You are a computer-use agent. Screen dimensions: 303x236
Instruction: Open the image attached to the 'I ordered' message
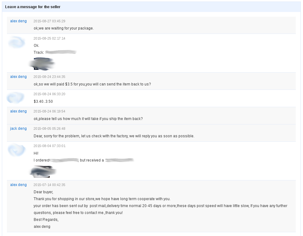coord(42,172)
